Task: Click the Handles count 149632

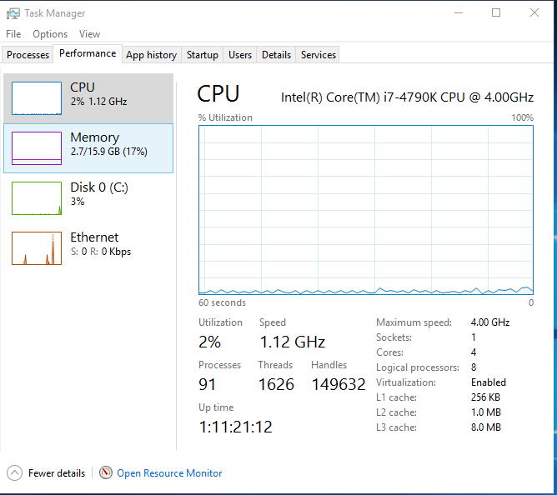Action: (339, 384)
